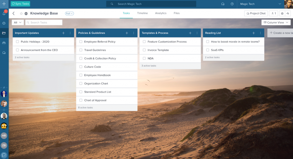Check Organization Chart task

(81, 83)
